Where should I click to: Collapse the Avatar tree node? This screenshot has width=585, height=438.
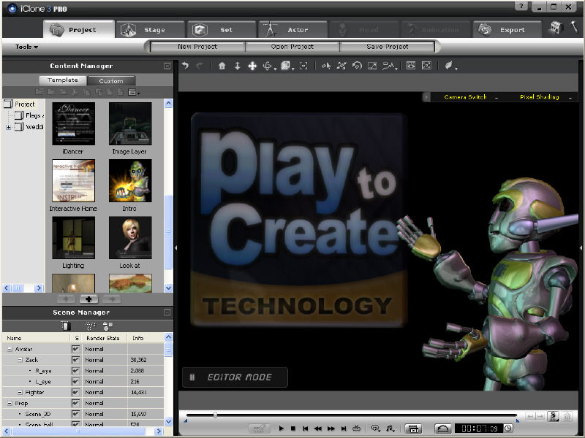[10, 350]
